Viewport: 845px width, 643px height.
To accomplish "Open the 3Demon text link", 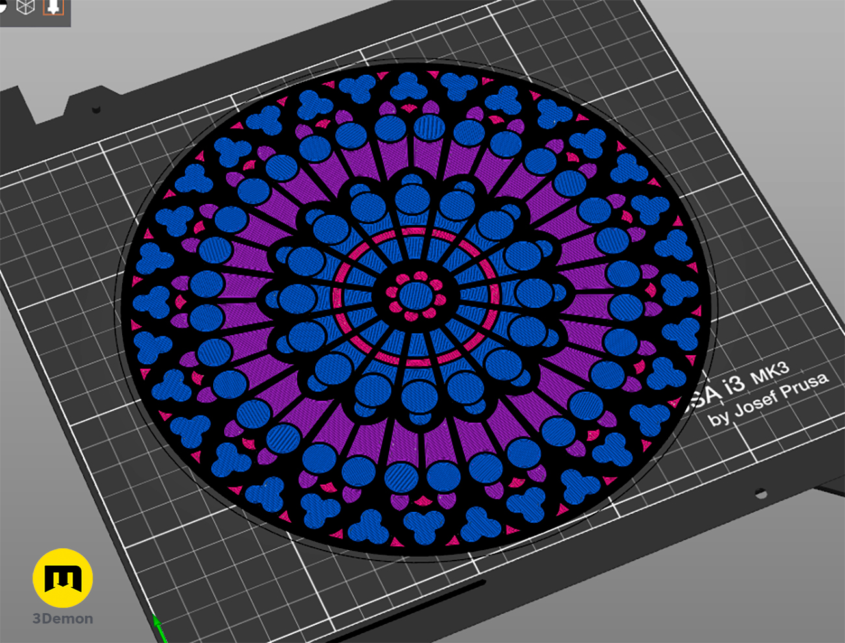I will pyautogui.click(x=62, y=619).
